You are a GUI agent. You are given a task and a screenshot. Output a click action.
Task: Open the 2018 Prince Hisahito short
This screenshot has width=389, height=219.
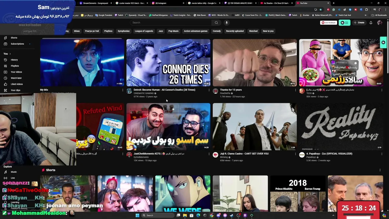(x=298, y=193)
